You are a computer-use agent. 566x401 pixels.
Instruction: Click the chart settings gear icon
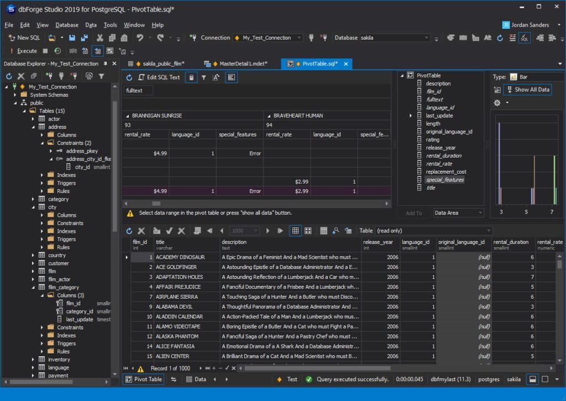point(497,103)
